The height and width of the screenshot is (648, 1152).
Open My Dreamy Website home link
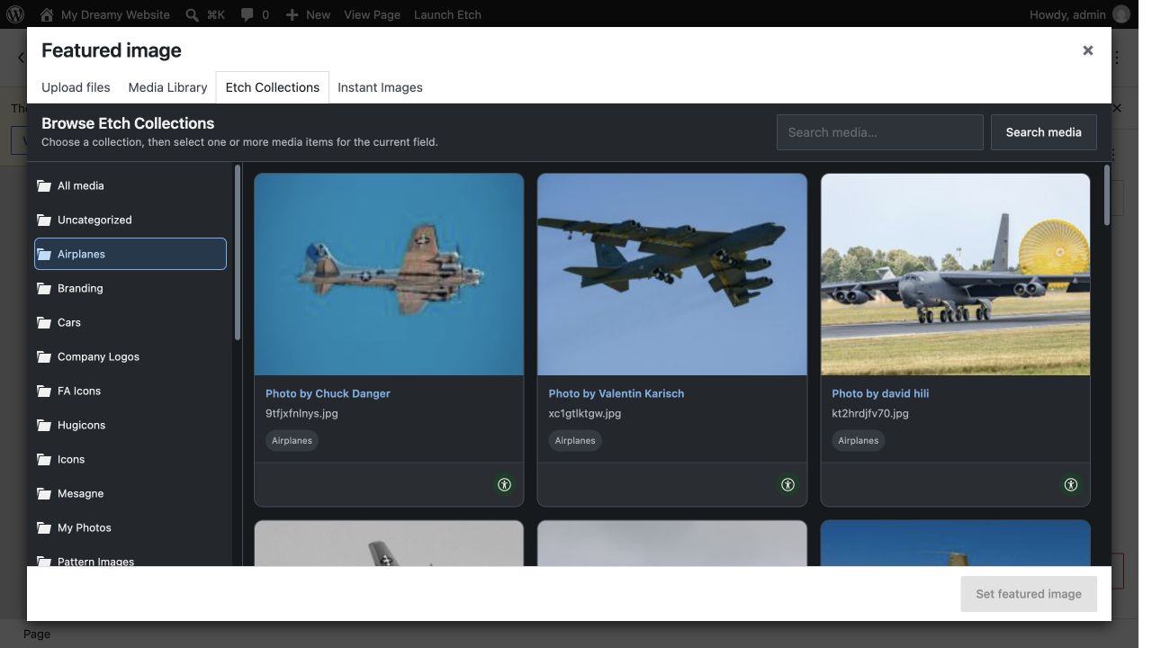point(104,14)
